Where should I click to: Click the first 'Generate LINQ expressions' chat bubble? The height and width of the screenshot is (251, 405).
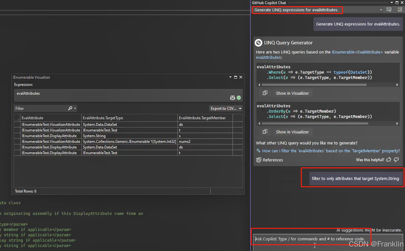click(x=358, y=24)
